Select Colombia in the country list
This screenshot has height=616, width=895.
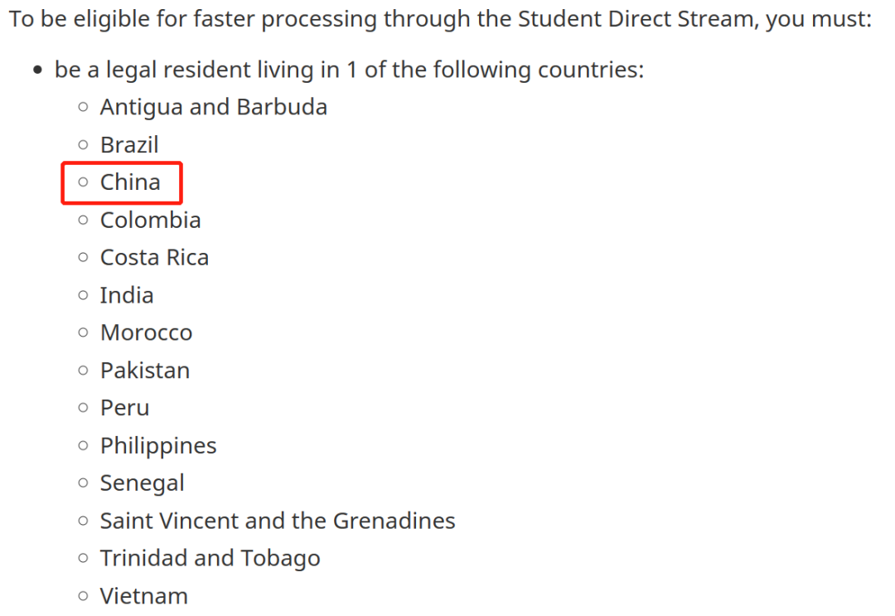tap(151, 220)
